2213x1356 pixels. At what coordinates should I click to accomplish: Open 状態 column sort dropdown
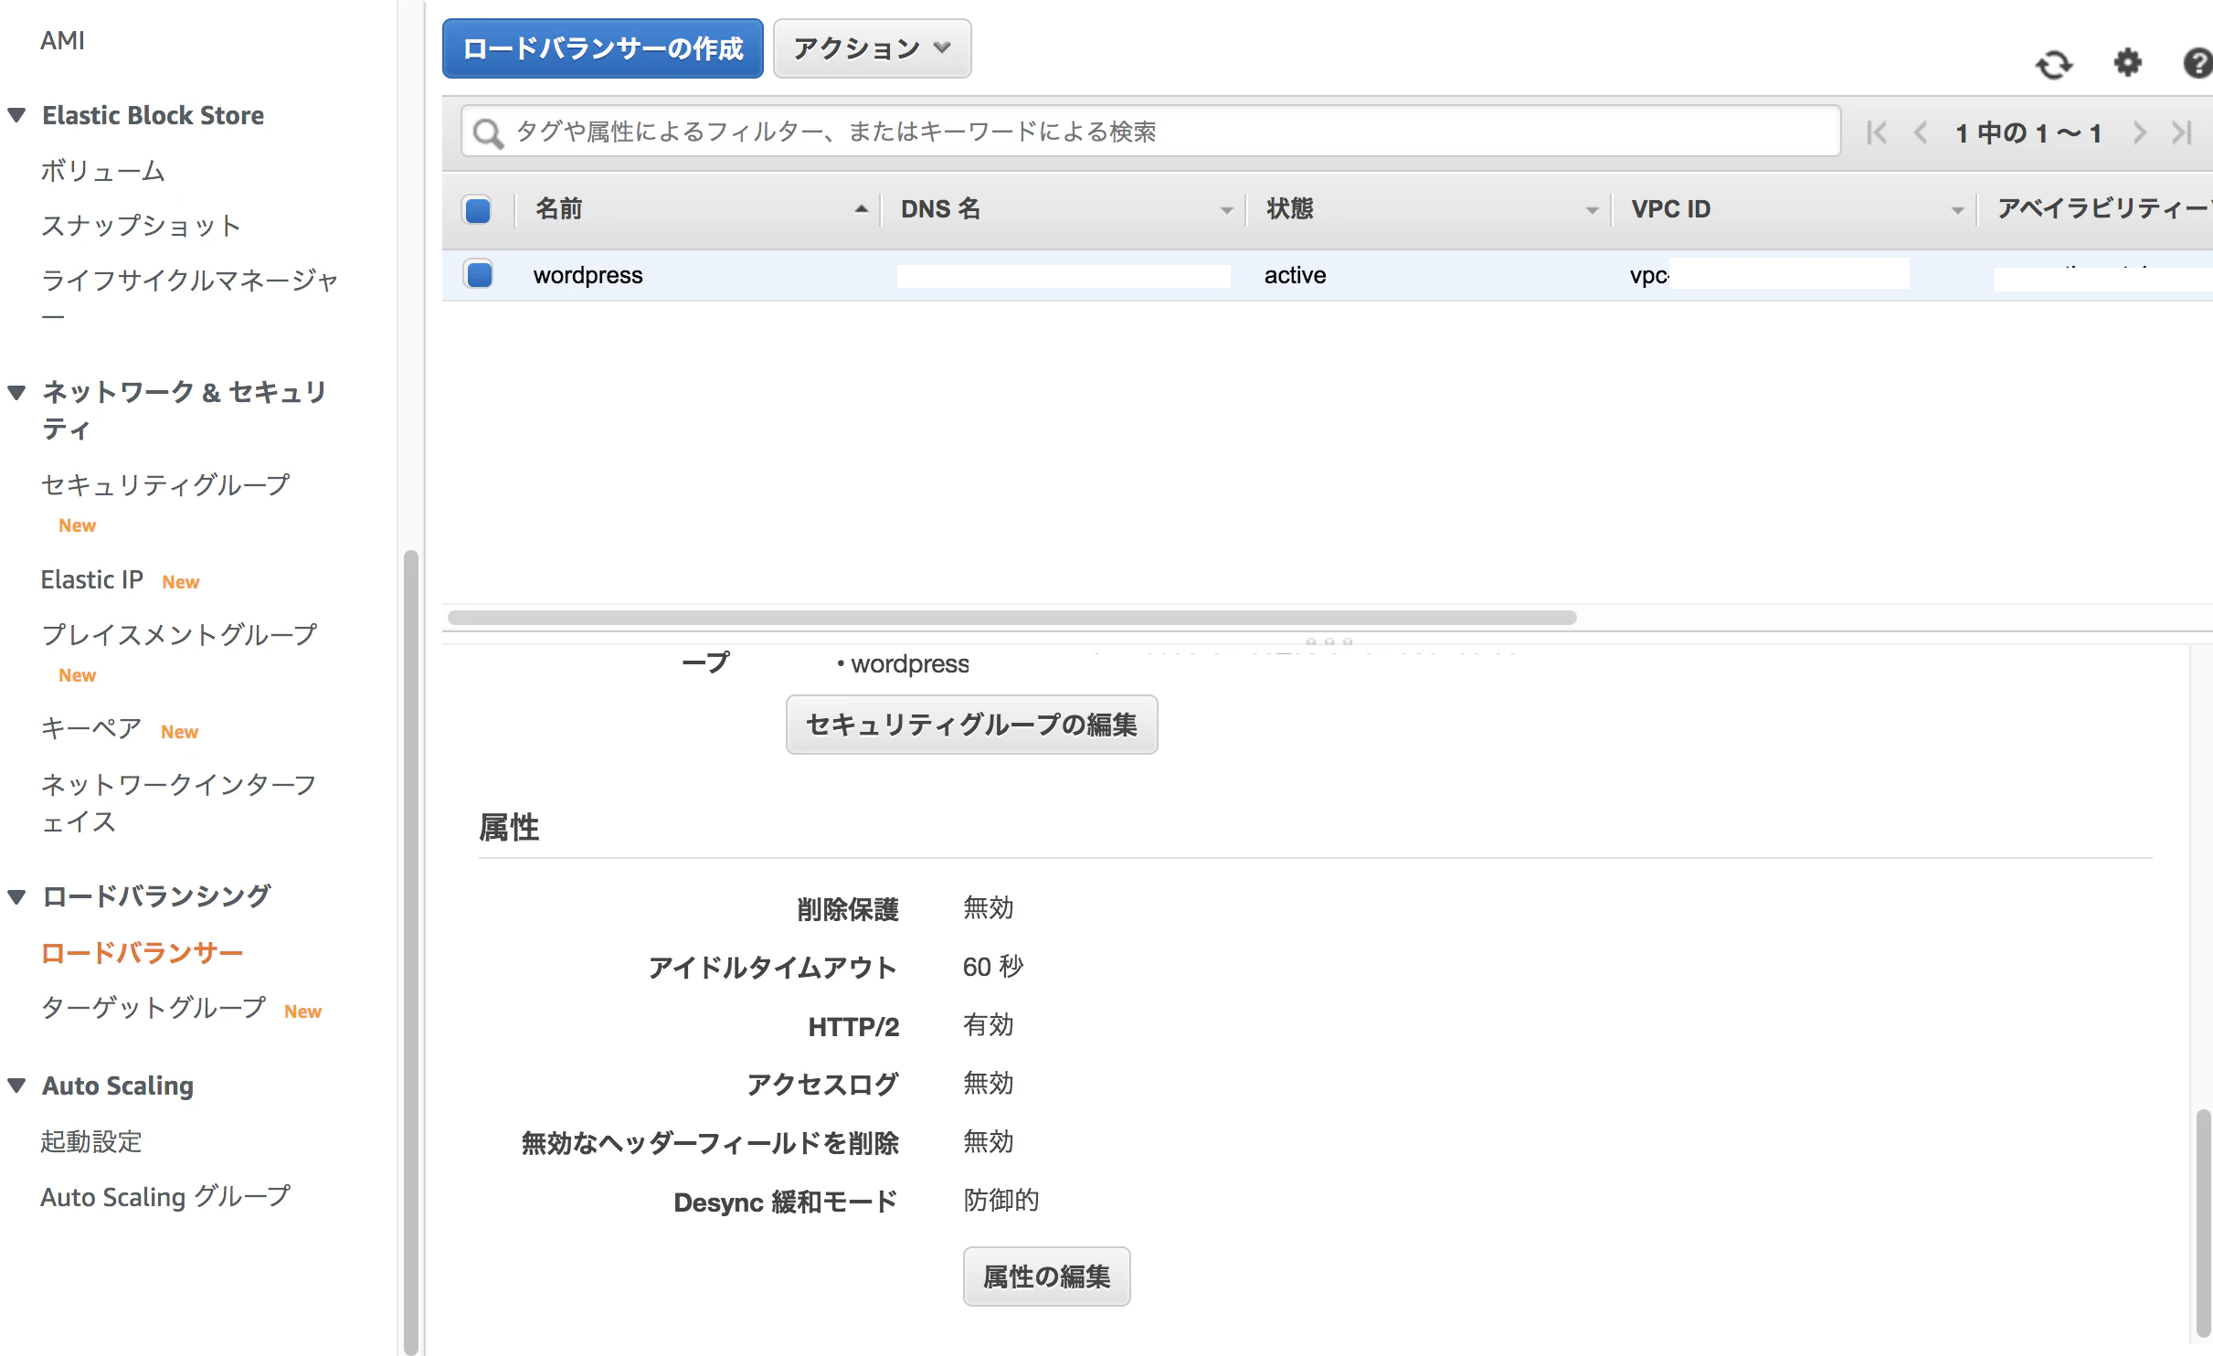(1592, 211)
